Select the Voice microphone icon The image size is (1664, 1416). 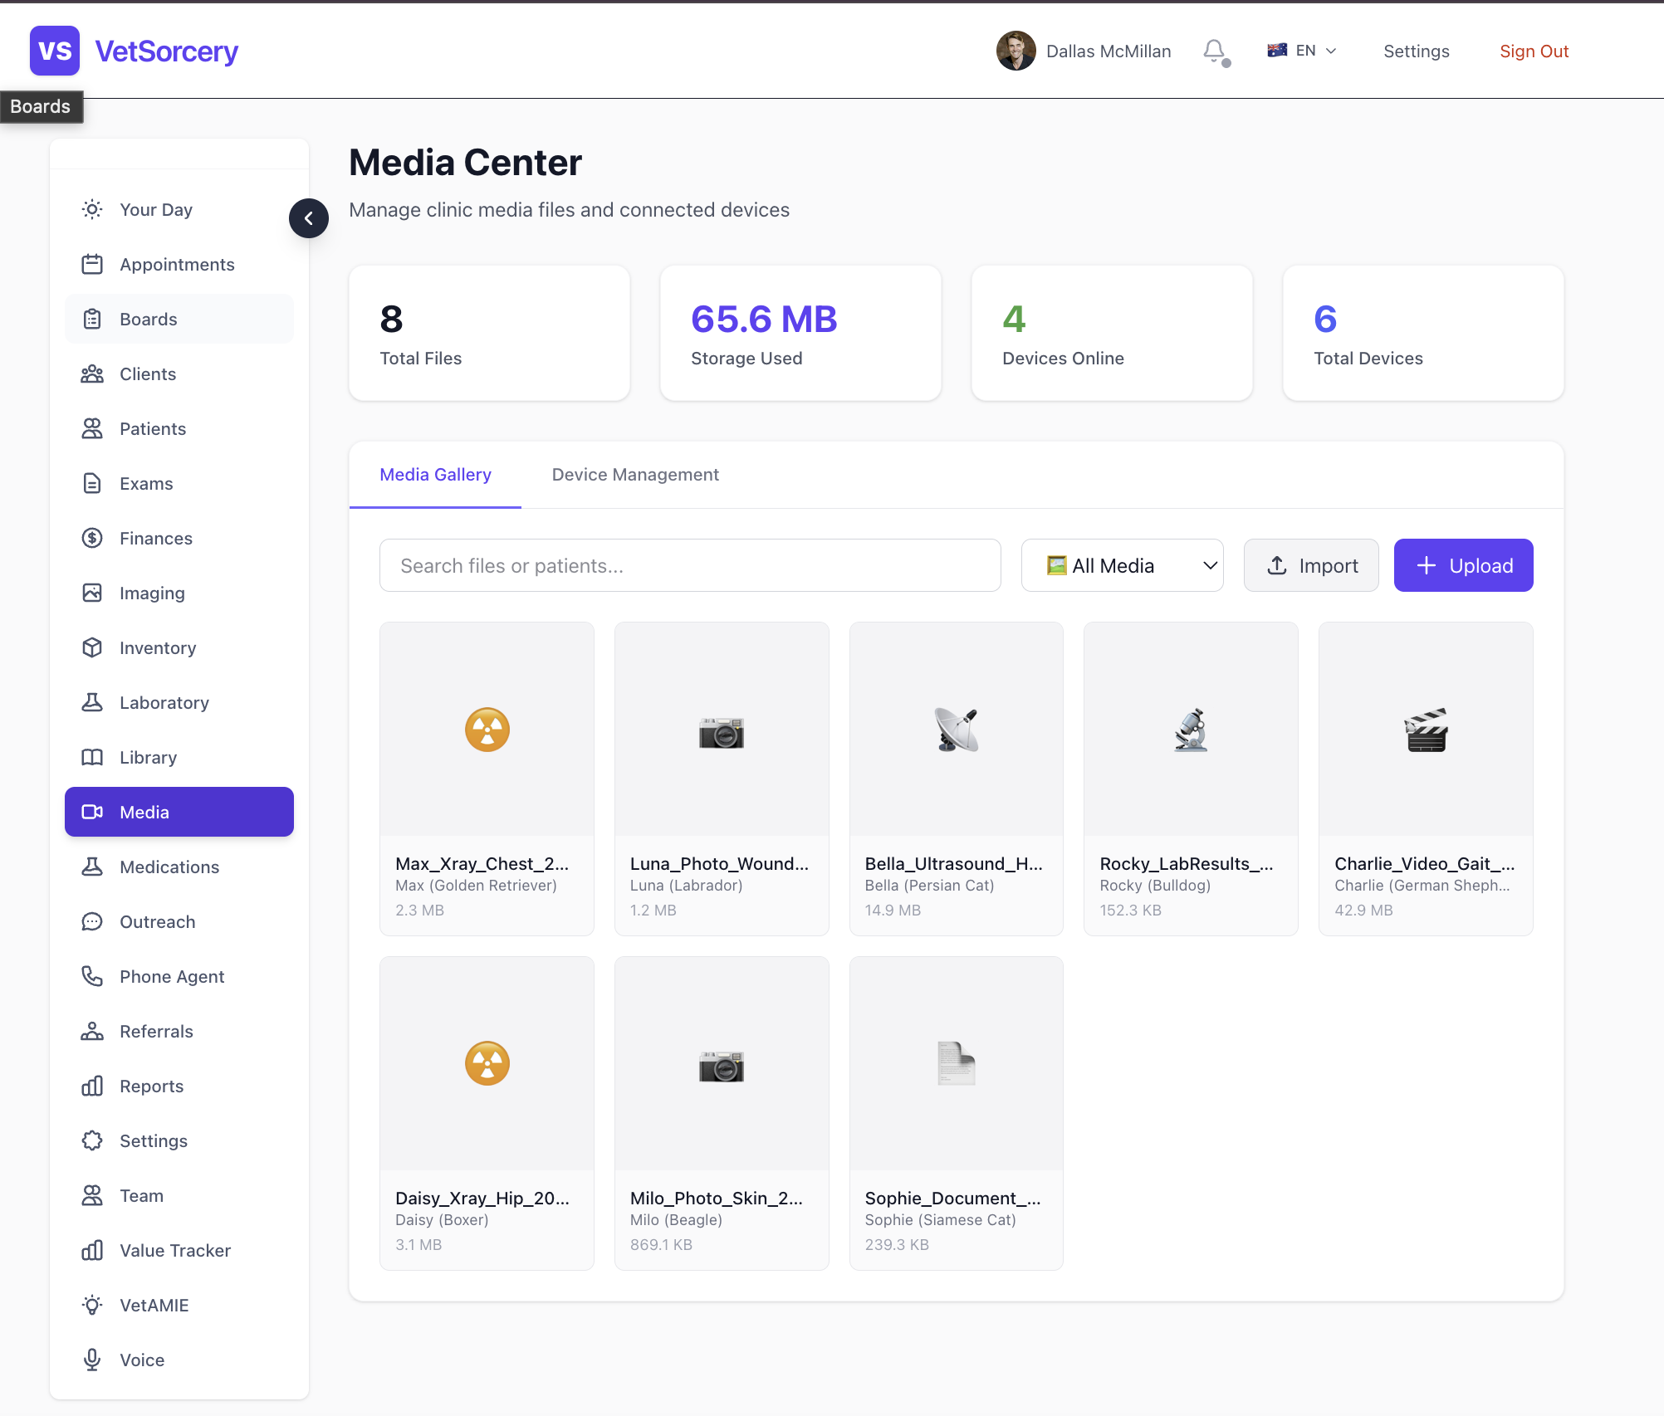tap(92, 1360)
